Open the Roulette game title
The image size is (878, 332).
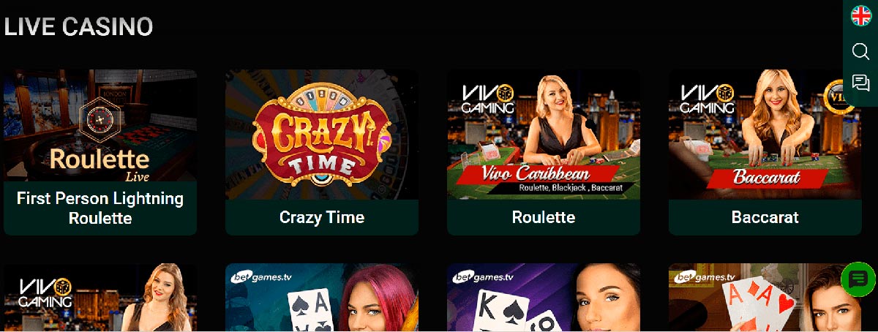pyautogui.click(x=544, y=217)
